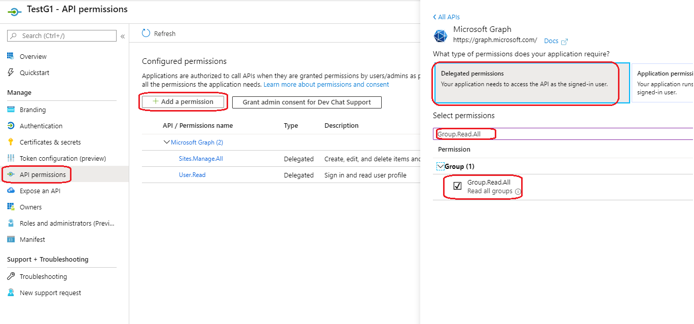
Task: Click the Refresh button label
Action: point(165,33)
